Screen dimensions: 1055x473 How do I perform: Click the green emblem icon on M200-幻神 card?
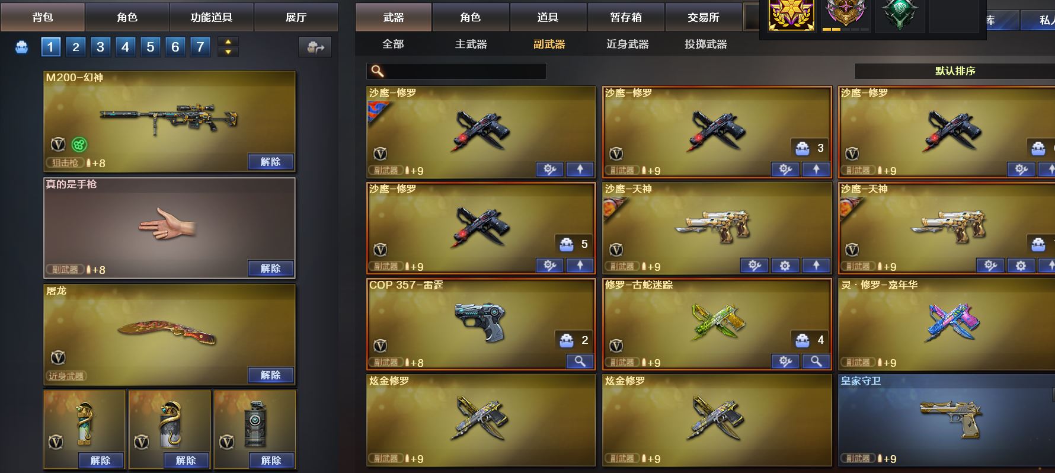click(x=79, y=144)
